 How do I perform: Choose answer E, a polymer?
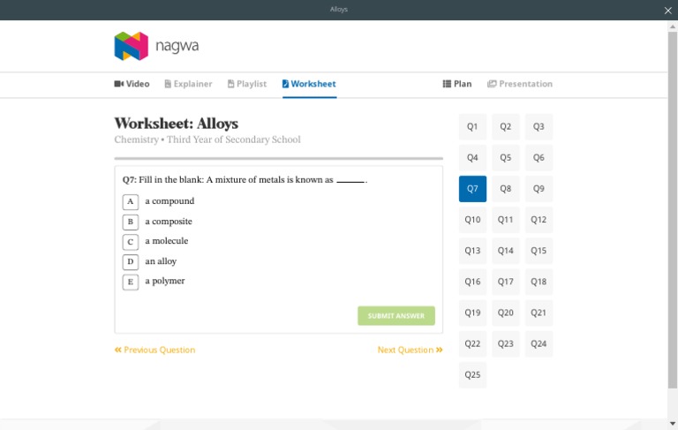point(131,282)
